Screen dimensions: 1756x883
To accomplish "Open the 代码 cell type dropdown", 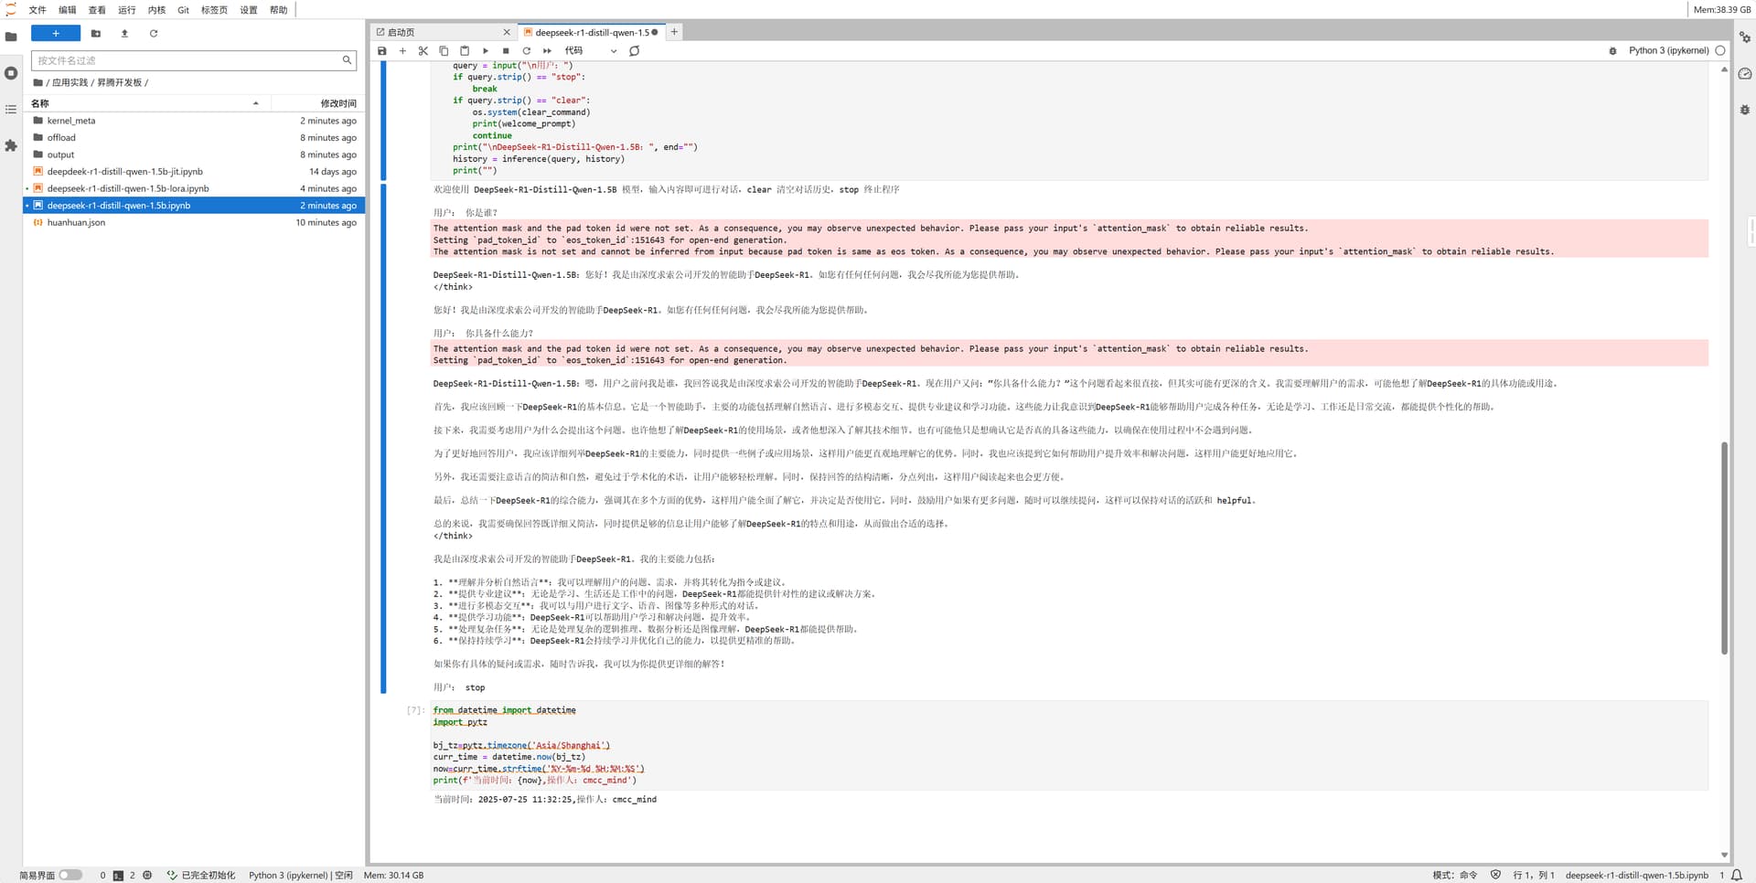I will [590, 51].
